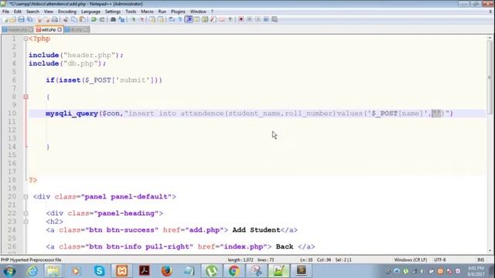Click the Save All toolbar icon

click(x=29, y=19)
